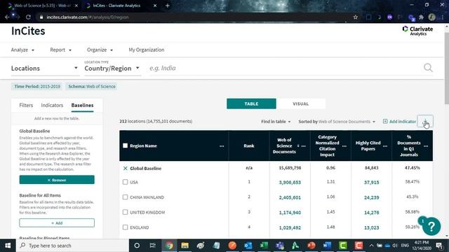Select all rows via Region Name checkbox
Viewport: 449px width, 252px height.
click(x=125, y=146)
